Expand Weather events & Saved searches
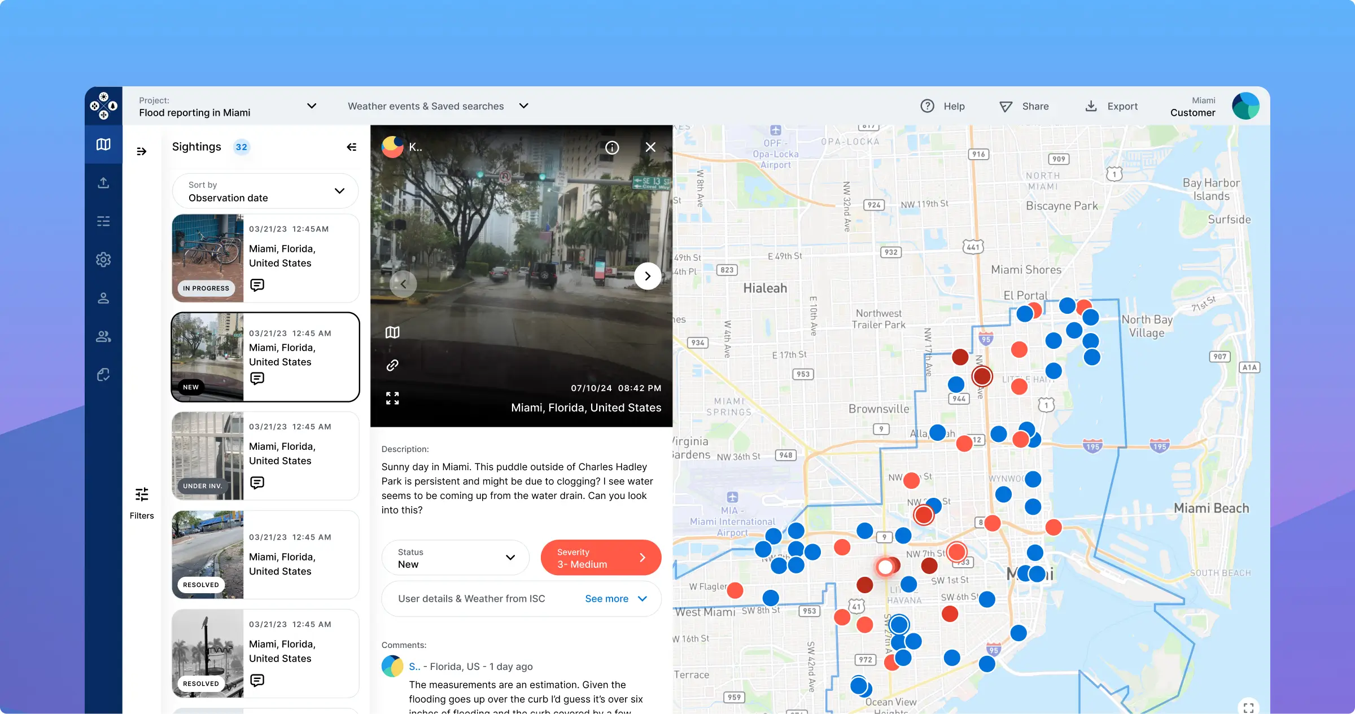 tap(438, 106)
